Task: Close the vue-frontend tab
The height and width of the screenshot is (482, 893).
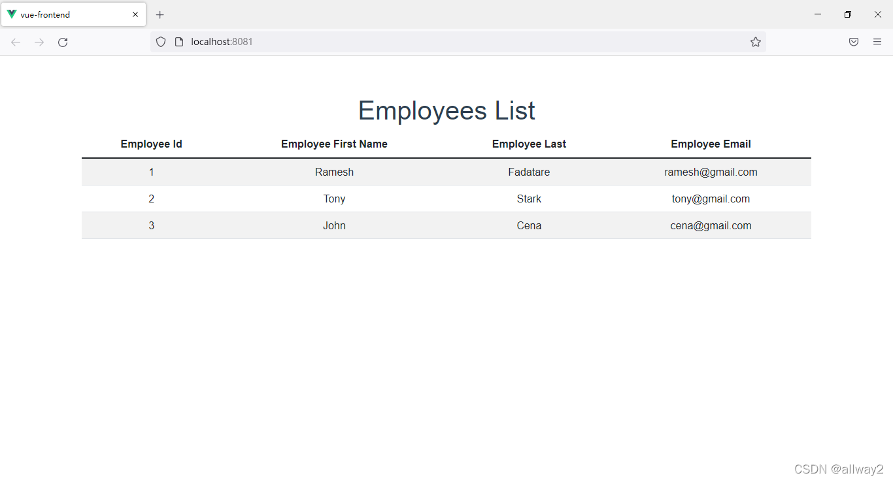Action: [x=135, y=14]
